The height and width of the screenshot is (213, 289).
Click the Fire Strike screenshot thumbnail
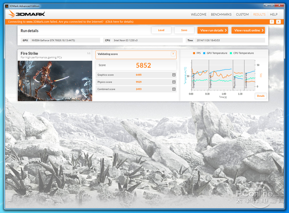coord(55,81)
